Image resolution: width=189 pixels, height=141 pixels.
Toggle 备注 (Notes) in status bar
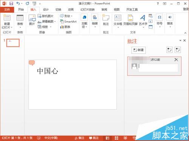click(79, 138)
